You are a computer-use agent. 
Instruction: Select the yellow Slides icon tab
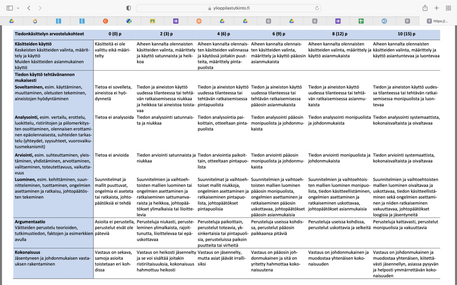[x=152, y=21]
